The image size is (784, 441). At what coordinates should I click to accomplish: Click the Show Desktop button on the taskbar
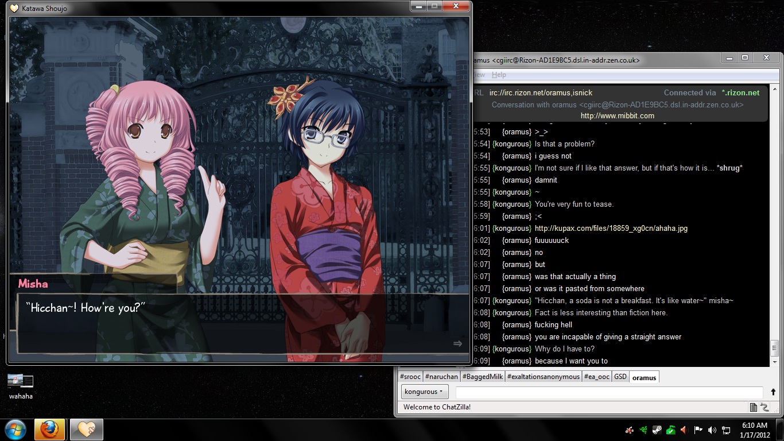click(x=780, y=430)
